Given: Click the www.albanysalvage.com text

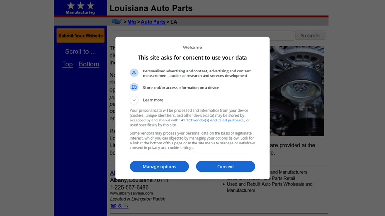Looking at the screenshot, I should click(x=131, y=193).
